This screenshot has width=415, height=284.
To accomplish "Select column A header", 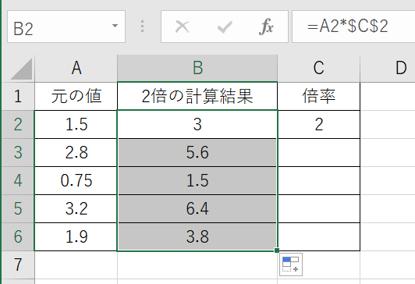I will pos(76,69).
